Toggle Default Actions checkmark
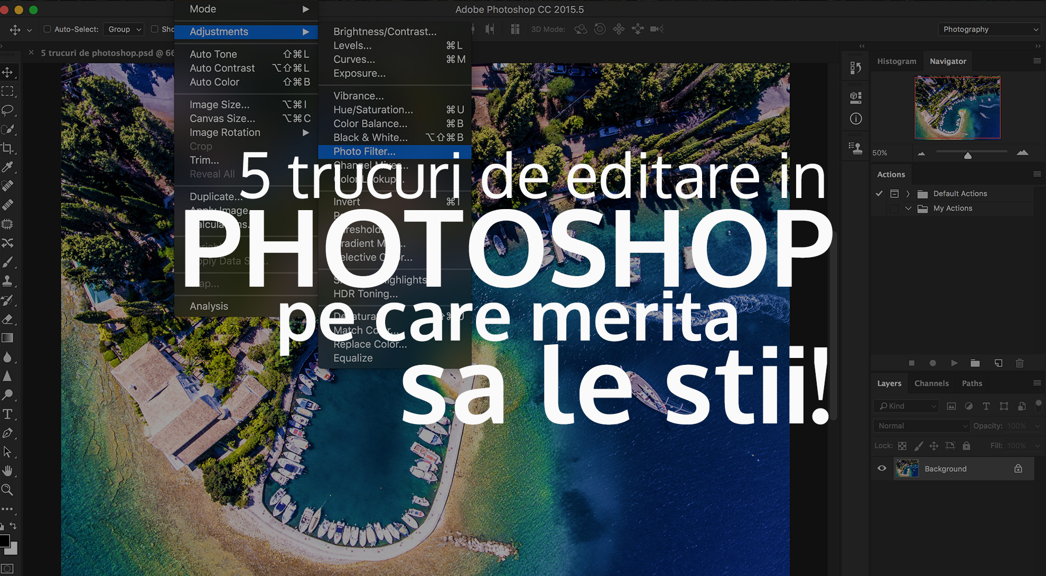This screenshot has width=1046, height=576. 879,194
